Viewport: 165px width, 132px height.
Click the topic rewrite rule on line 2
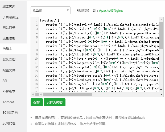tap(102, 25)
